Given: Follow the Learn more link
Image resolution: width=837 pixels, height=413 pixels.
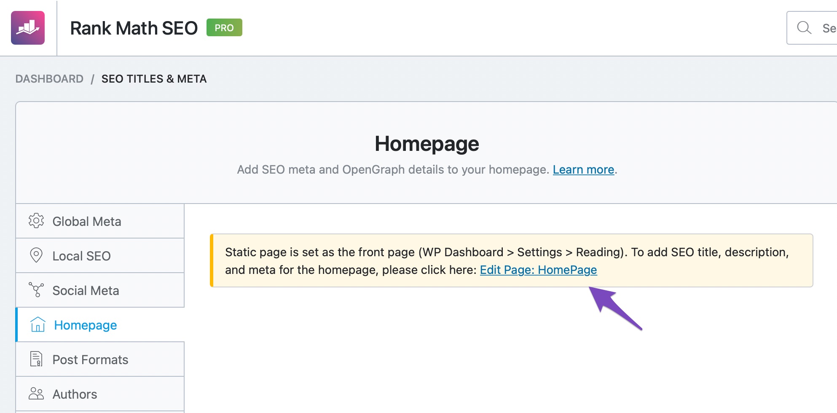Looking at the screenshot, I should [x=583, y=169].
